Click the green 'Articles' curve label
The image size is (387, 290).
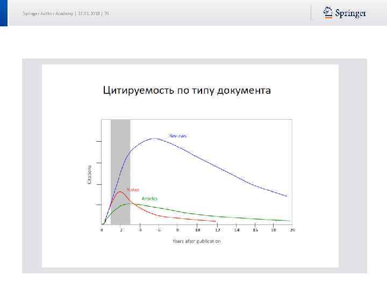click(149, 199)
